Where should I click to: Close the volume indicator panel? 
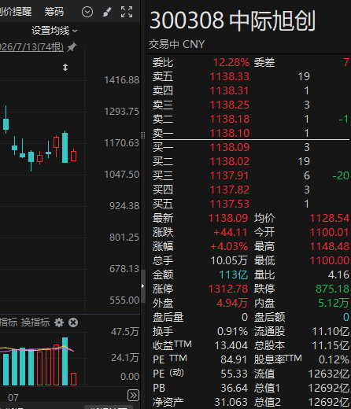tap(73, 322)
